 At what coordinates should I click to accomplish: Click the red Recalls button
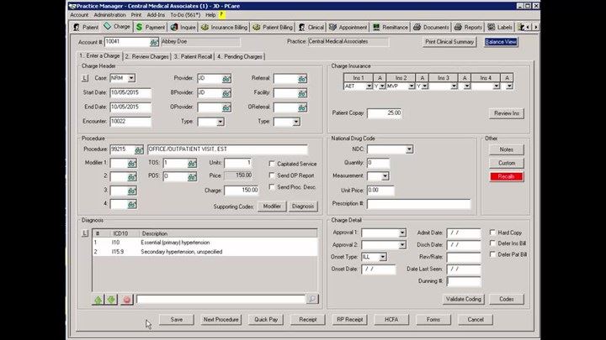(x=507, y=176)
